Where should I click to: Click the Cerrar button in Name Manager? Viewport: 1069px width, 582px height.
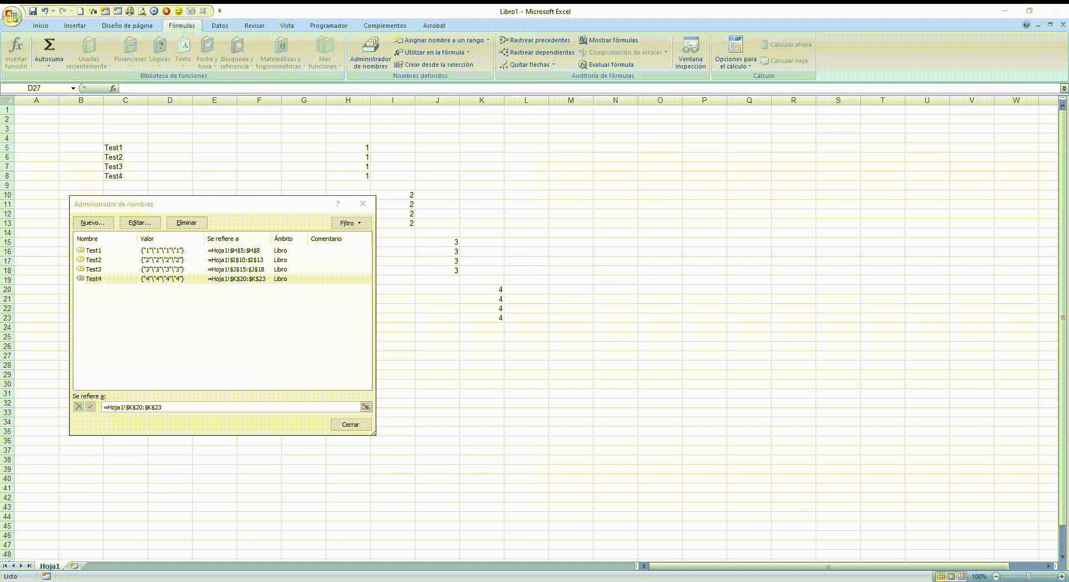point(351,424)
